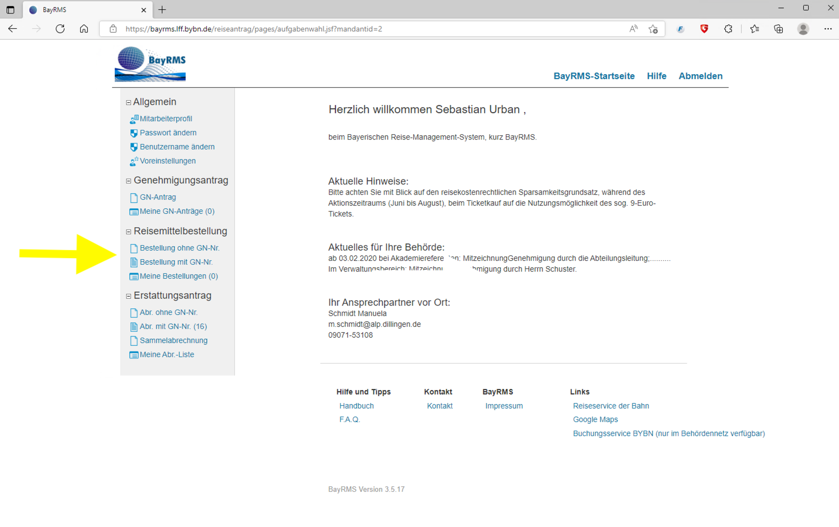
Task: Click the browser refresh icon
Action: click(60, 29)
